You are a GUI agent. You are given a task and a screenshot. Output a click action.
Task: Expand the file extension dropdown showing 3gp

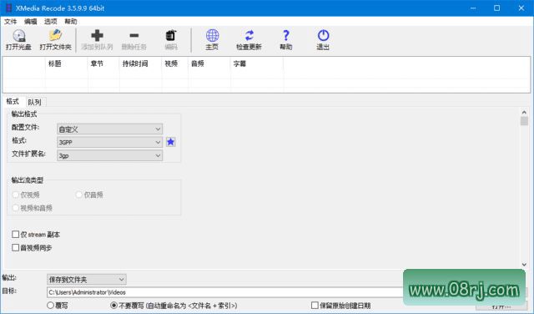[x=109, y=155]
